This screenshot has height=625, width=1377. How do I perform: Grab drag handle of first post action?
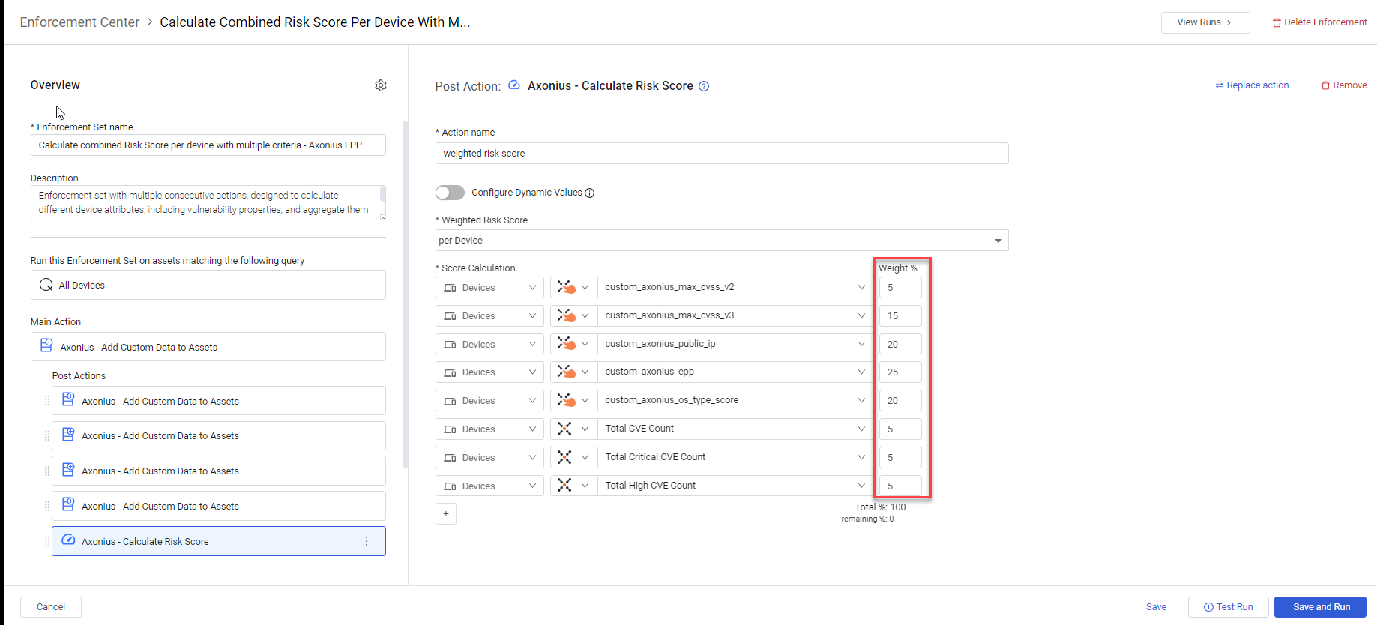(47, 401)
